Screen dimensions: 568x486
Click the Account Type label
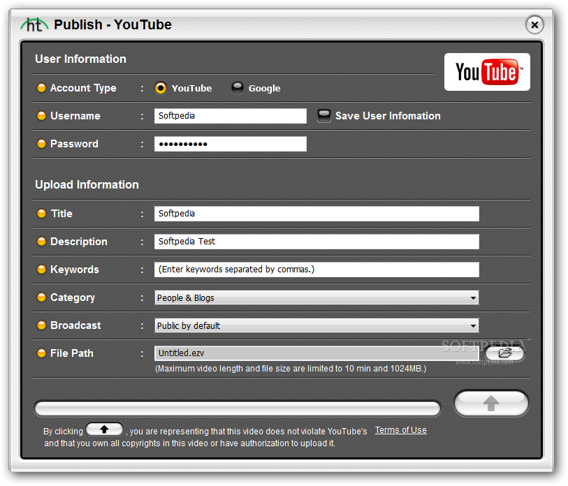click(83, 88)
